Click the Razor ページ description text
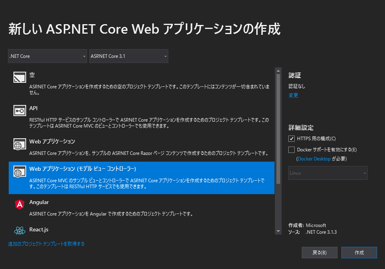 [x=149, y=153]
